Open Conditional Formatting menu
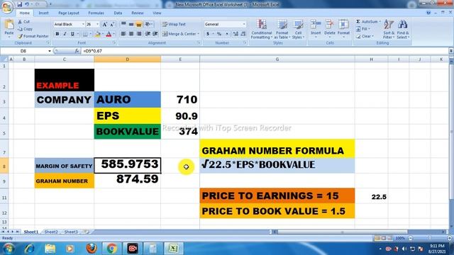Image resolution: width=454 pixels, height=255 pixels. 262,29
